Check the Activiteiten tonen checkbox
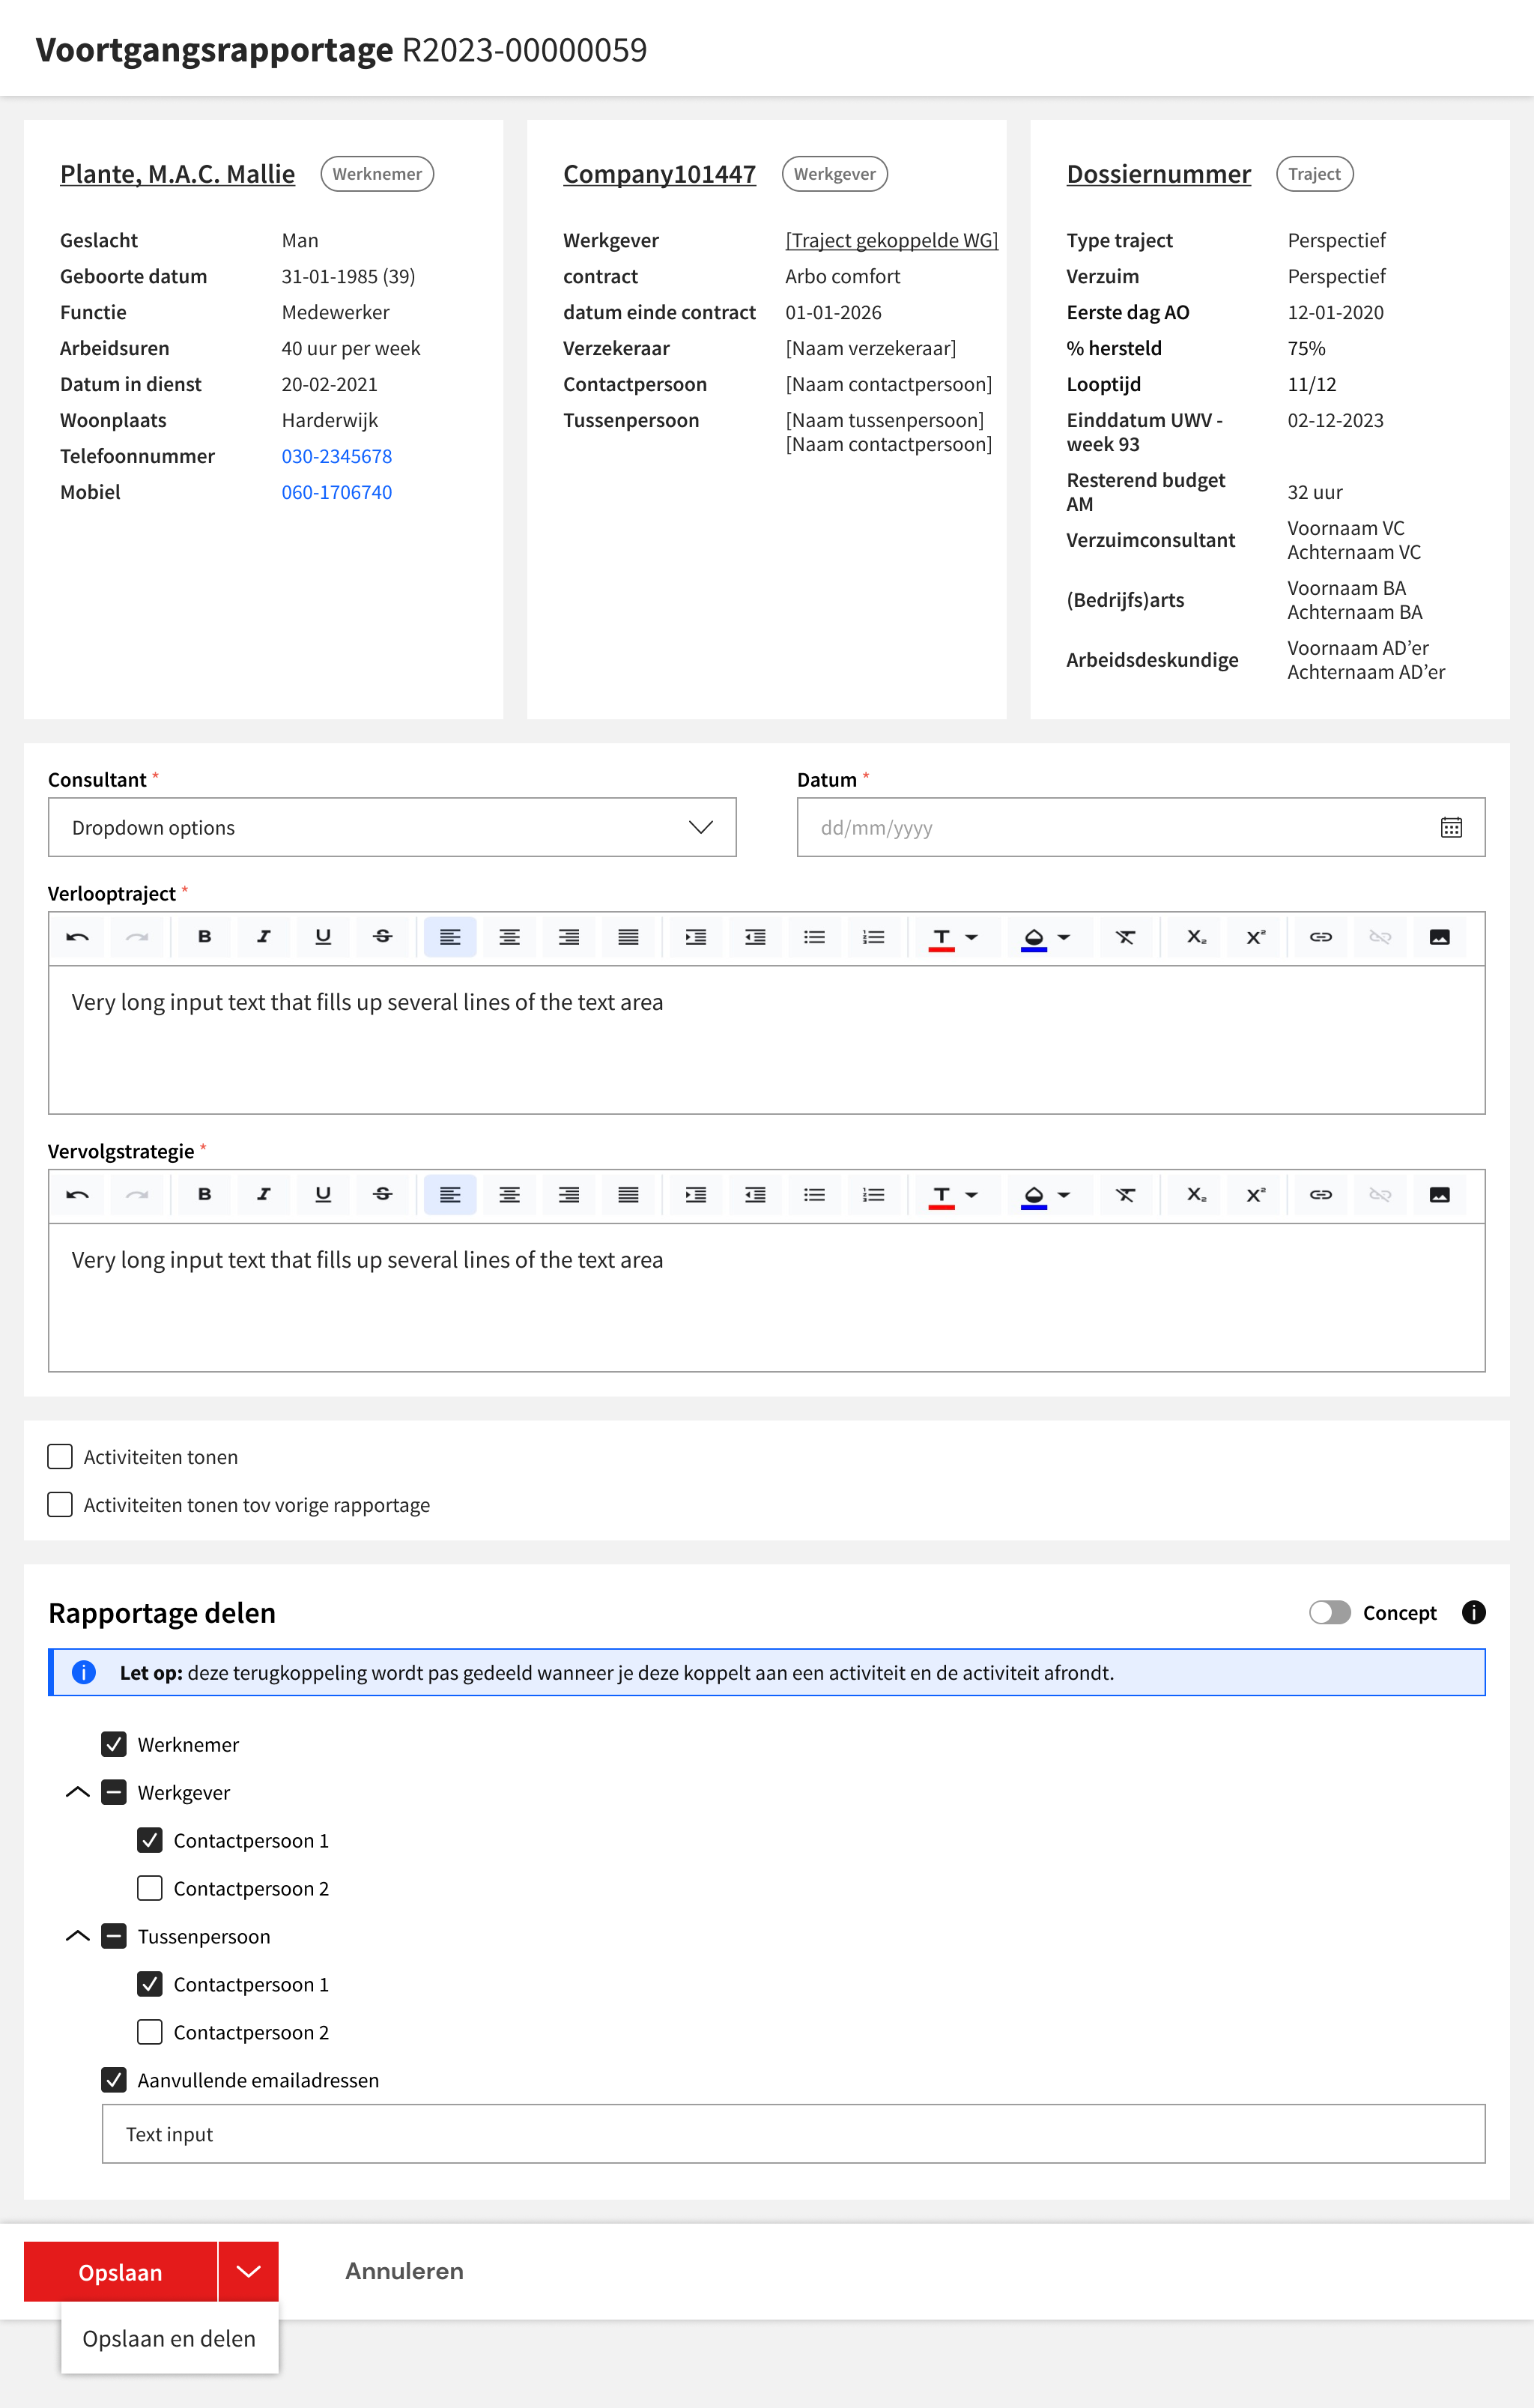This screenshot has height=2408, width=1534. click(x=60, y=1456)
